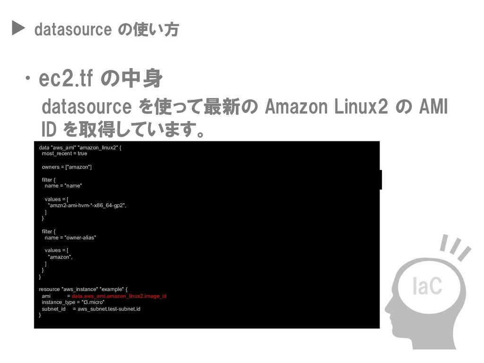Click the amzn2-ami-hvm value string
Viewport: 484px width, 363px height.
click(87, 205)
